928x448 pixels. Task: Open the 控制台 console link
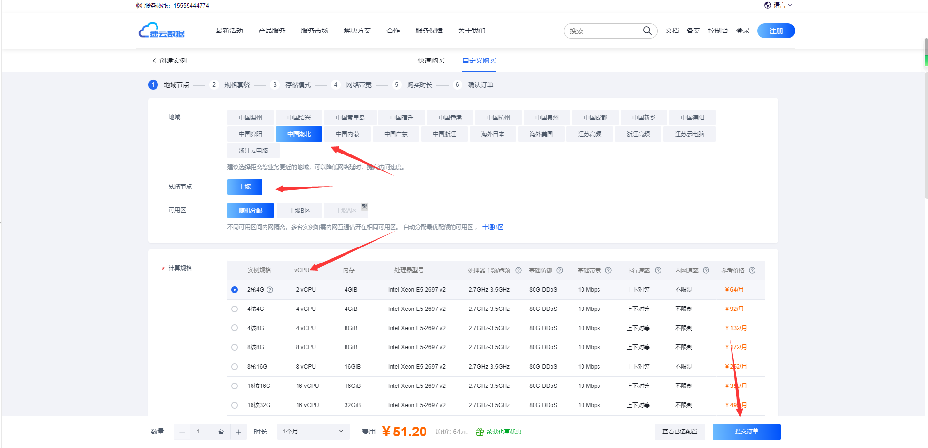(x=718, y=31)
